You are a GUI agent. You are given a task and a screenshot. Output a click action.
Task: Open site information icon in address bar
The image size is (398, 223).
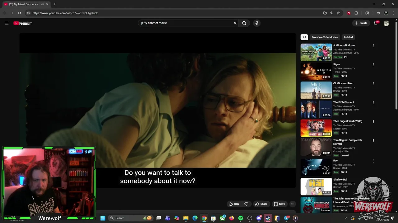coord(28,13)
